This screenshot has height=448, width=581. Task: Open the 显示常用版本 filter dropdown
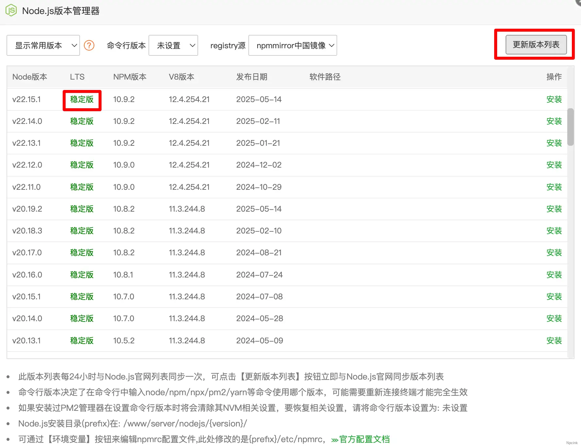click(43, 45)
